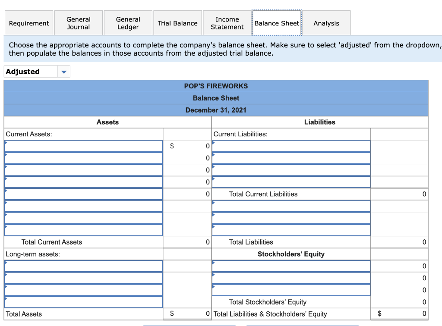Select the Balance Sheet tab
Viewport: 442px width, 326px height.
(277, 23)
